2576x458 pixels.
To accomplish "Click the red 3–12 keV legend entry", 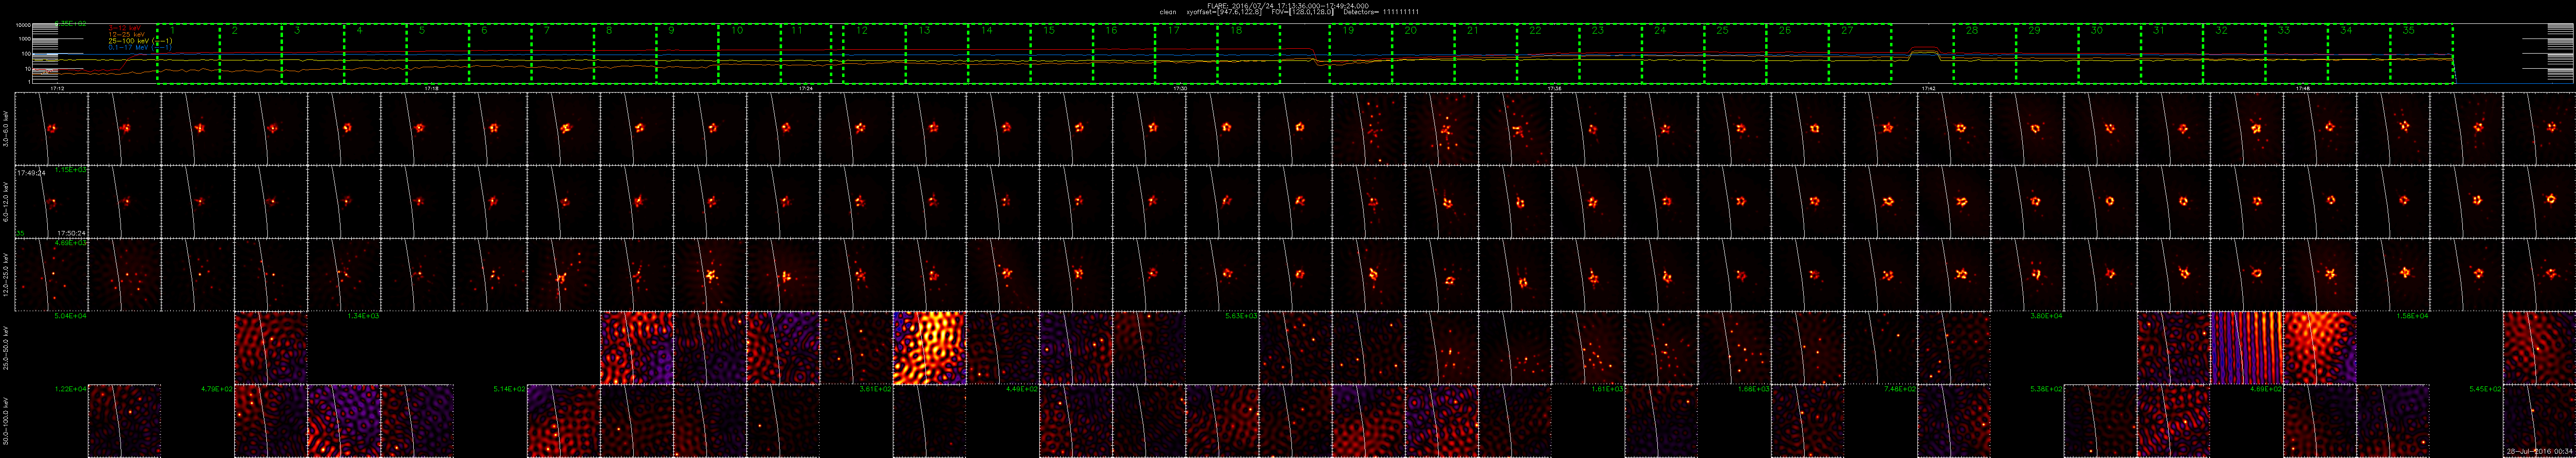I will [x=124, y=29].
